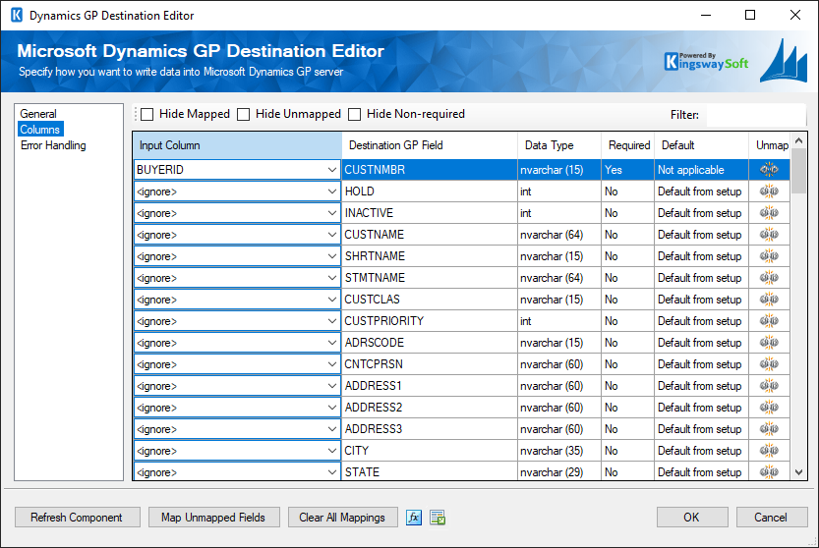Click the unmap icon for CUSTPRIORITY row

click(769, 321)
